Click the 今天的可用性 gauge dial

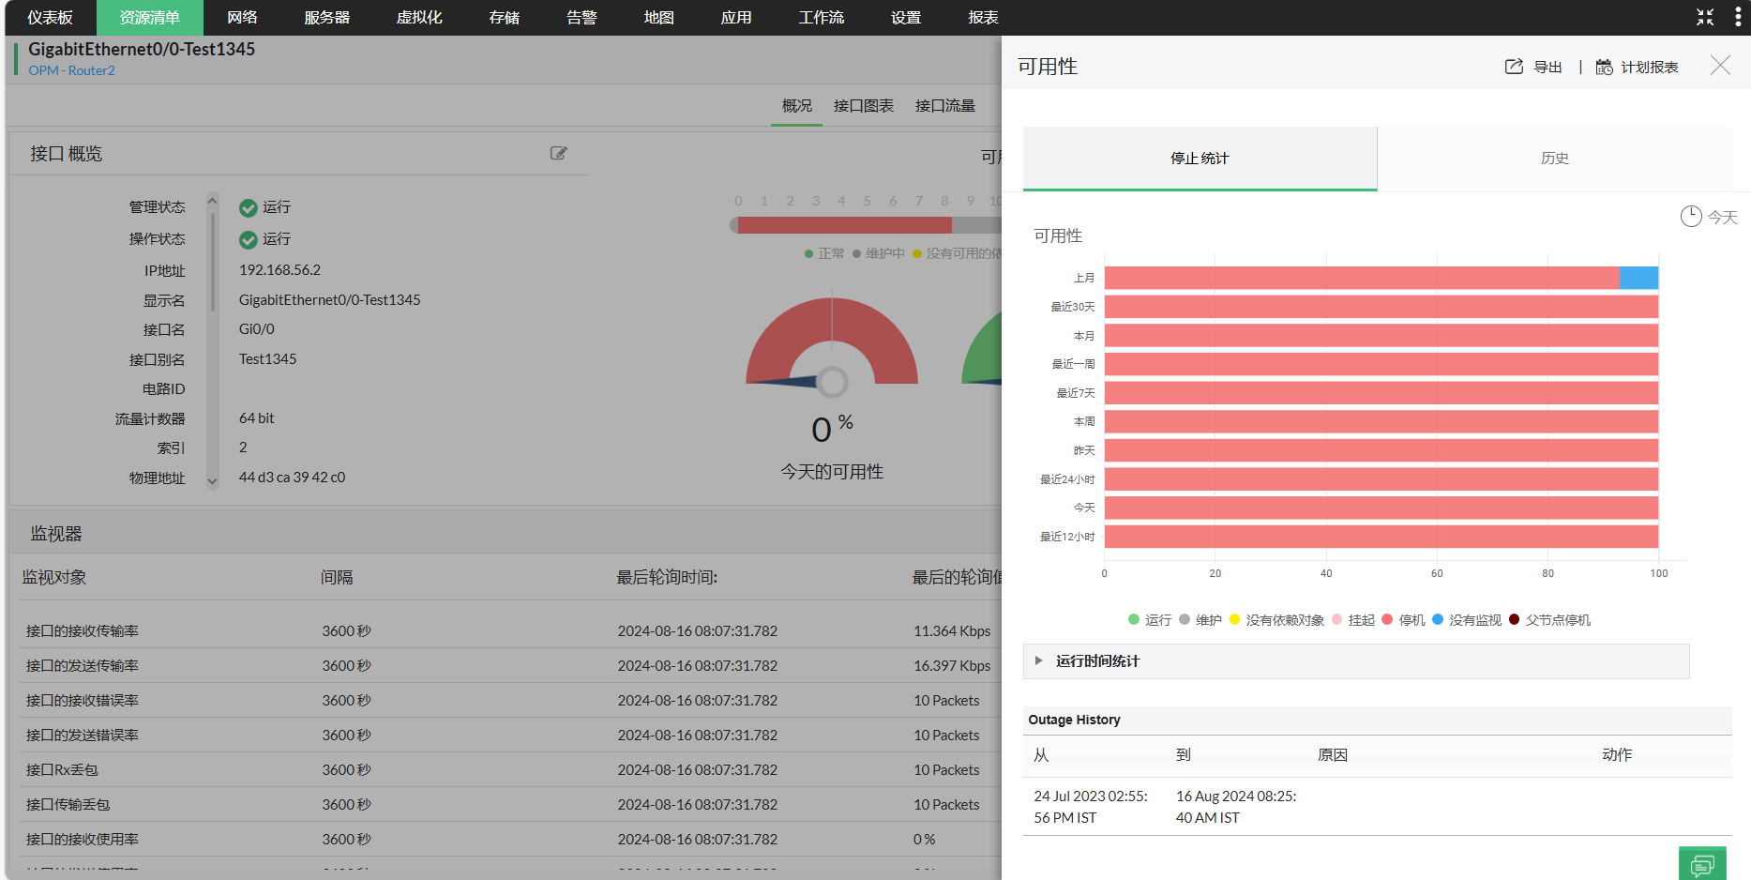pyautogui.click(x=832, y=342)
